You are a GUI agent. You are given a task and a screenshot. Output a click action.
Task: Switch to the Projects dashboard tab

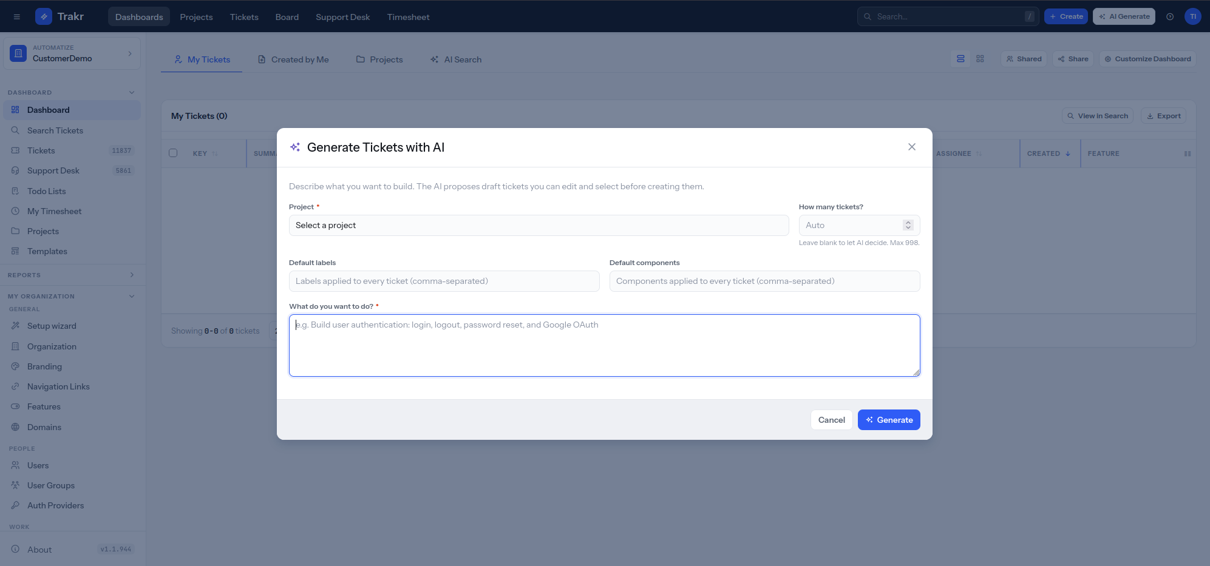pyautogui.click(x=379, y=59)
